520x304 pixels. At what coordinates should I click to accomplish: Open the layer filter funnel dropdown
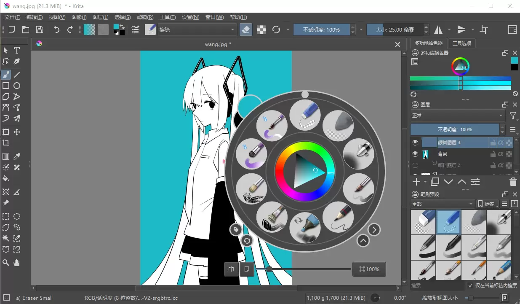click(x=513, y=116)
